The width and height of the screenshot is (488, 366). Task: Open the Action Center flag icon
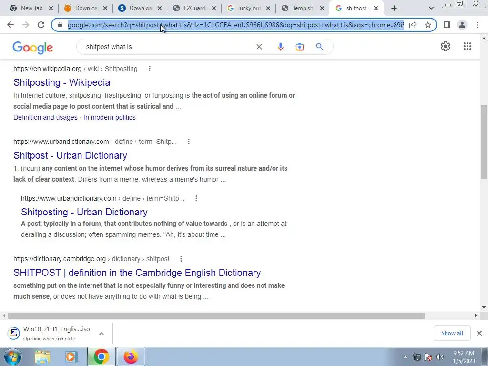point(428,357)
